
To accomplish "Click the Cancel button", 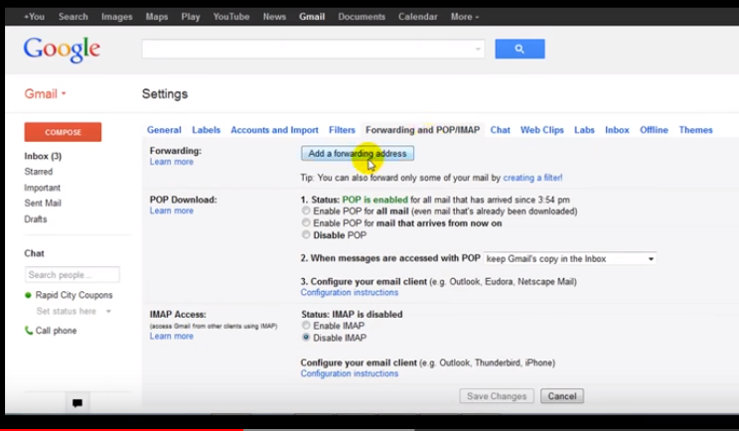I will click(562, 396).
